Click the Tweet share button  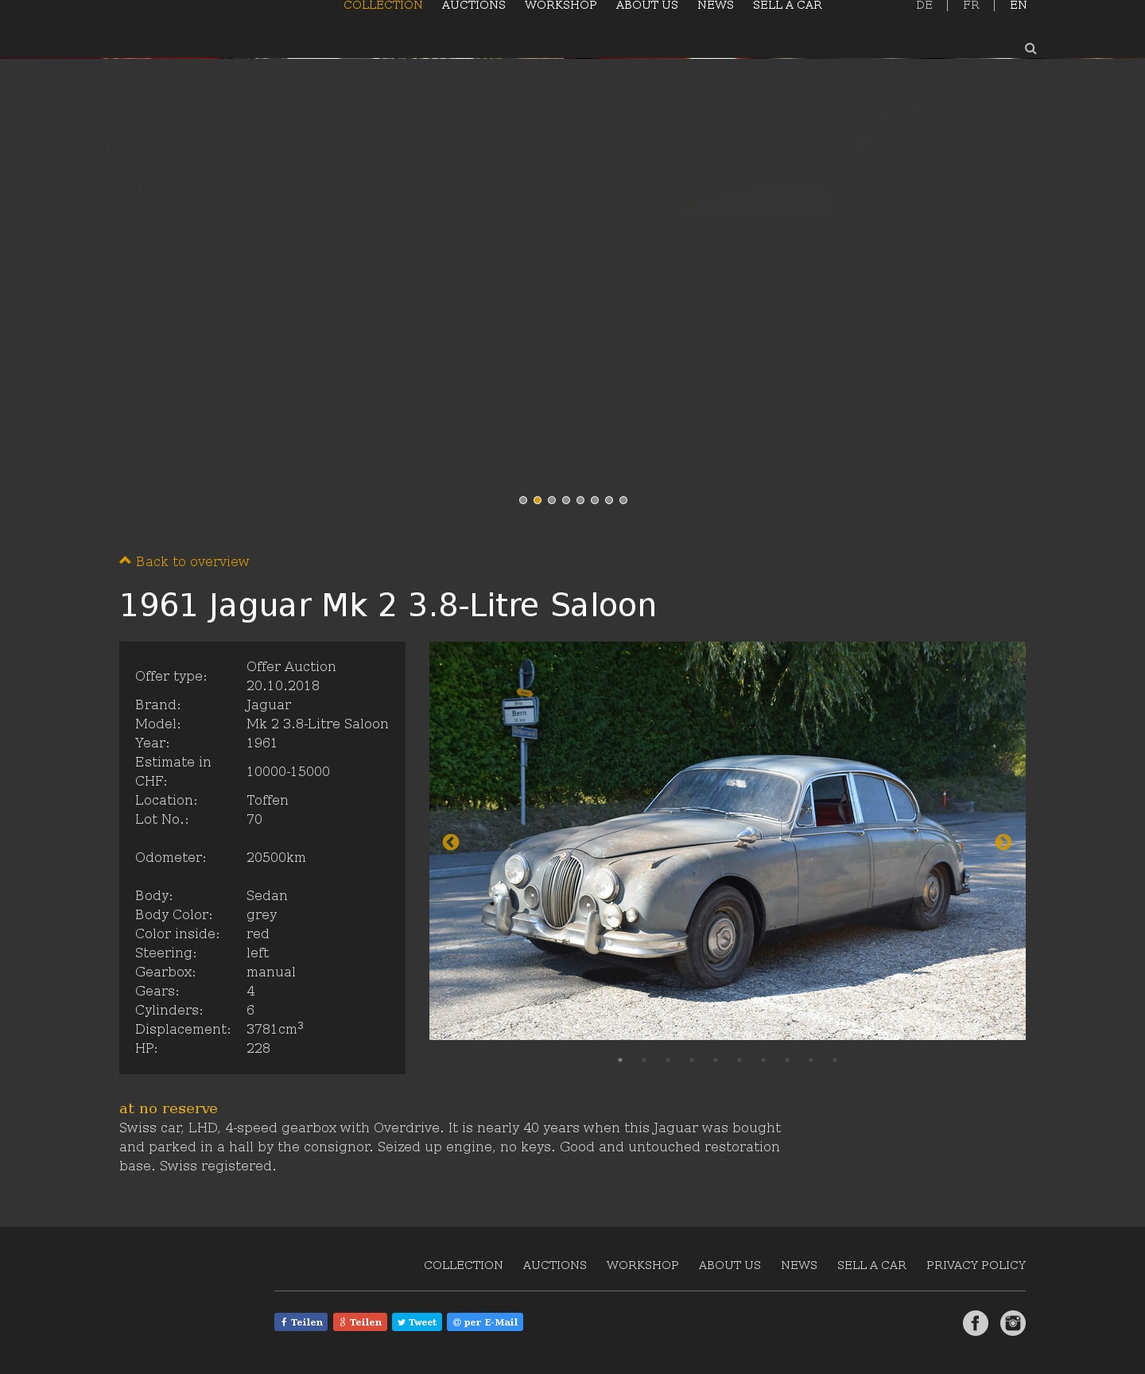coord(417,1322)
